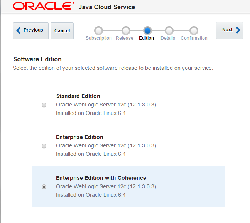The height and width of the screenshot is (223, 250).
Task: Click the Enterprise Edition with Coherence heading
Action: tap(101, 178)
